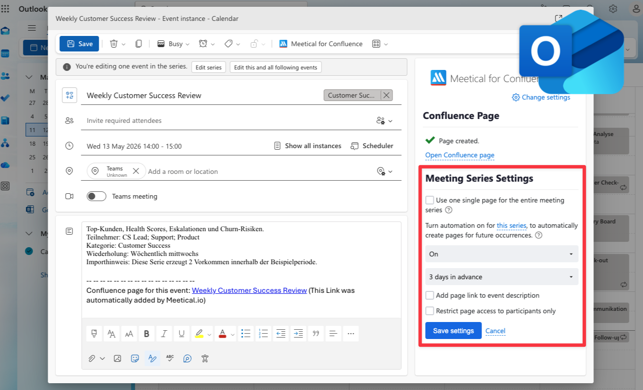Underline text with the U button

coord(181,334)
